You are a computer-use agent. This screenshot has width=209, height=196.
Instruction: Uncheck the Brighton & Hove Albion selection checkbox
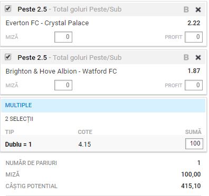(8, 57)
